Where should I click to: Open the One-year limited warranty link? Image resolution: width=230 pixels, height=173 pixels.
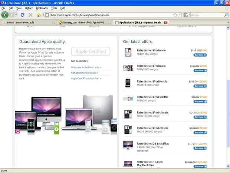pyautogui.click(x=86, y=67)
